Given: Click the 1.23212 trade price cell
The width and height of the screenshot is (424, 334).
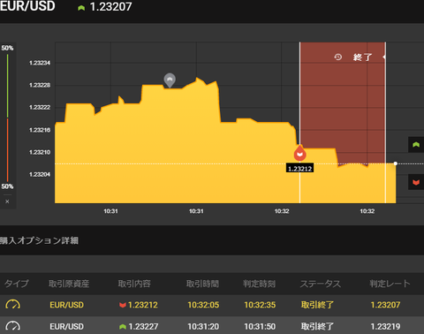Looking at the screenshot, I should (143, 305).
